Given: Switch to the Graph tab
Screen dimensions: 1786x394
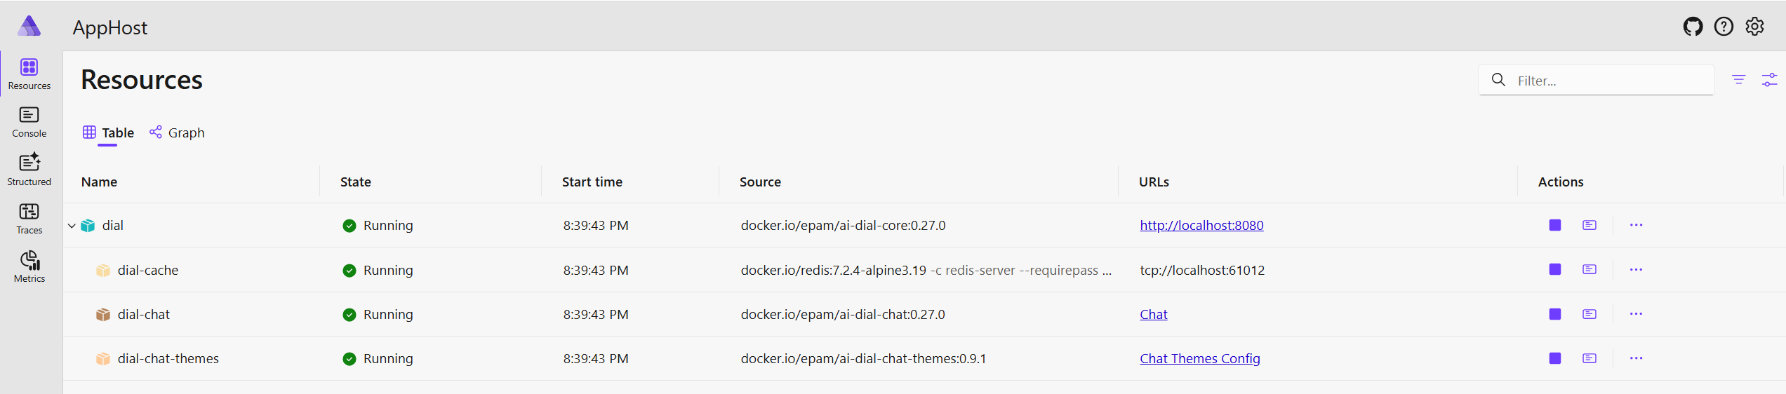Looking at the screenshot, I should click(x=177, y=133).
